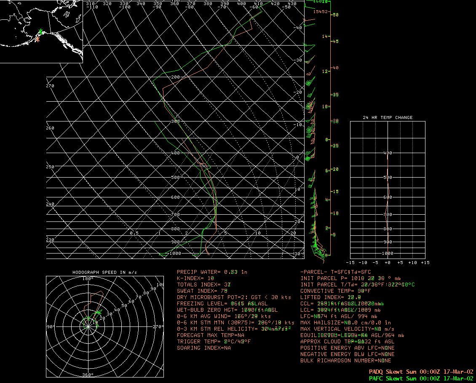This screenshot has height=383, width=476.
Task: Click the PRECIP WATER readout
Action: (x=212, y=272)
